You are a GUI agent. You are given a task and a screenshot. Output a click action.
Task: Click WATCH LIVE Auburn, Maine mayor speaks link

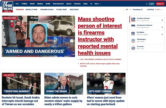pos(100,65)
